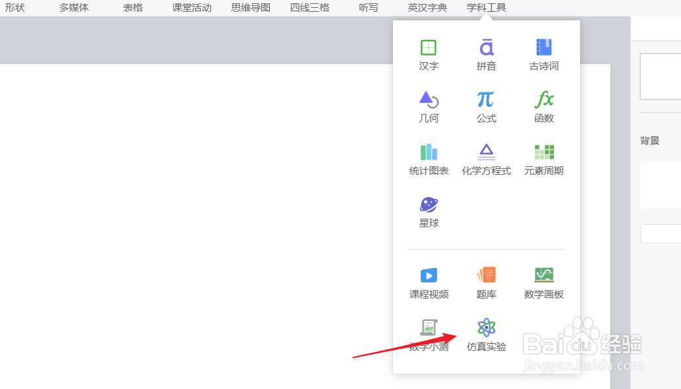Select the 几何 geometry tool
The height and width of the screenshot is (389, 681).
click(429, 107)
